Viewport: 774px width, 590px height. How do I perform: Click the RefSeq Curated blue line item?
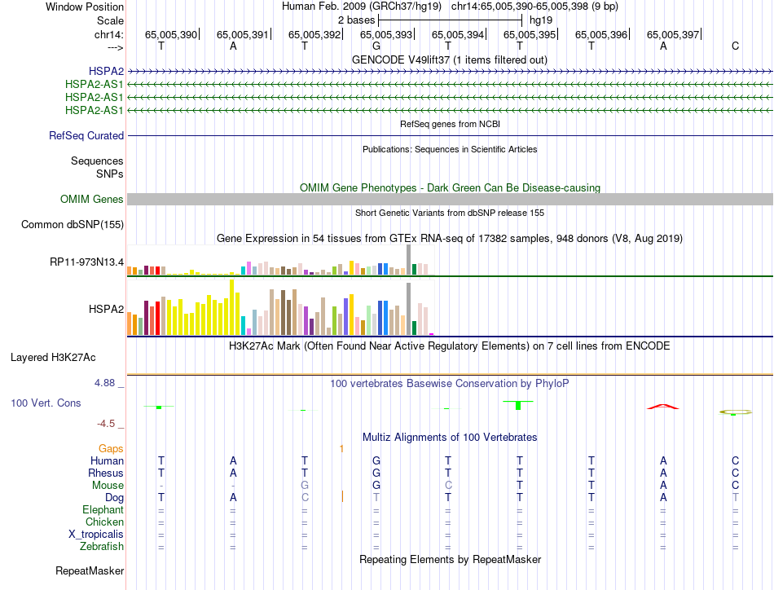[450, 135]
